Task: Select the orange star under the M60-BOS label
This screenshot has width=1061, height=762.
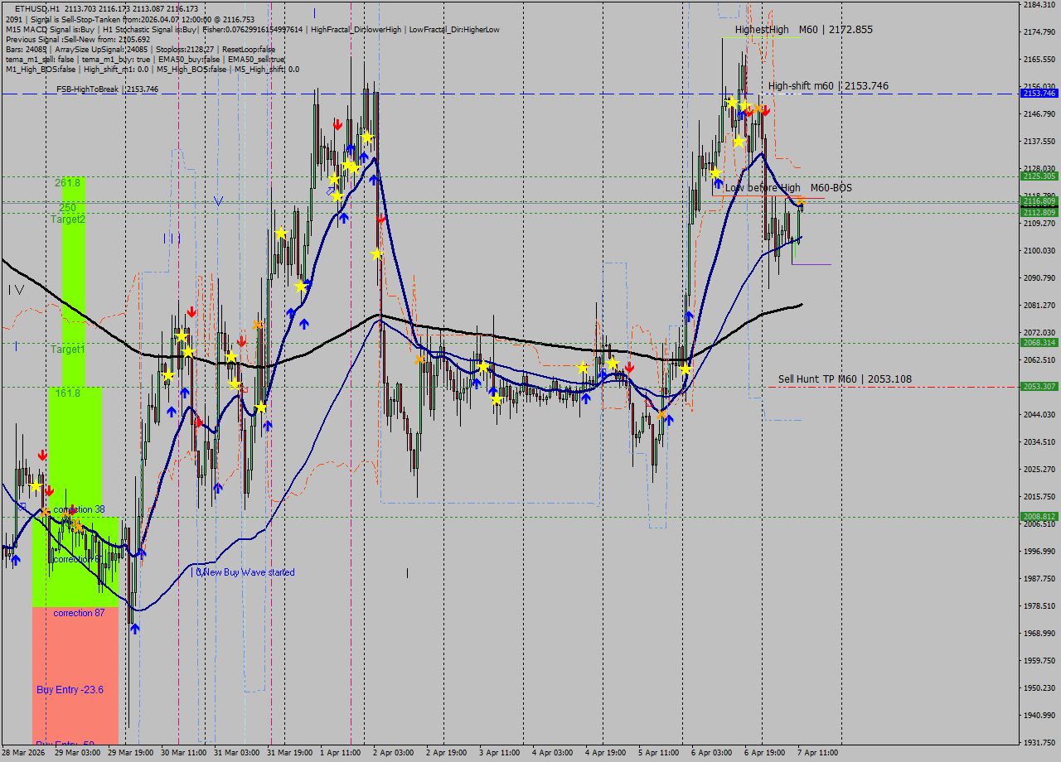Action: [802, 201]
